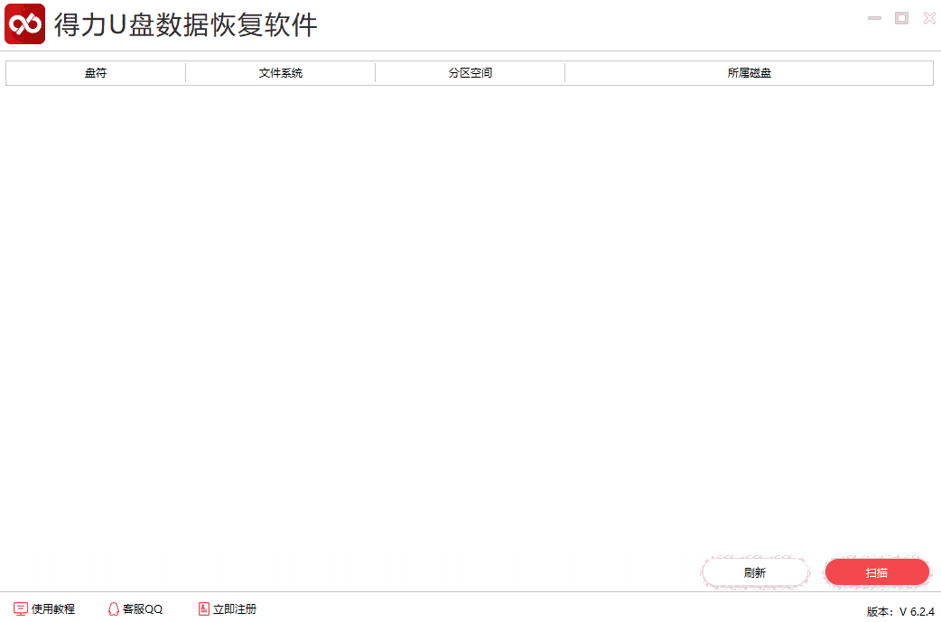Click the close X icon

(x=929, y=17)
